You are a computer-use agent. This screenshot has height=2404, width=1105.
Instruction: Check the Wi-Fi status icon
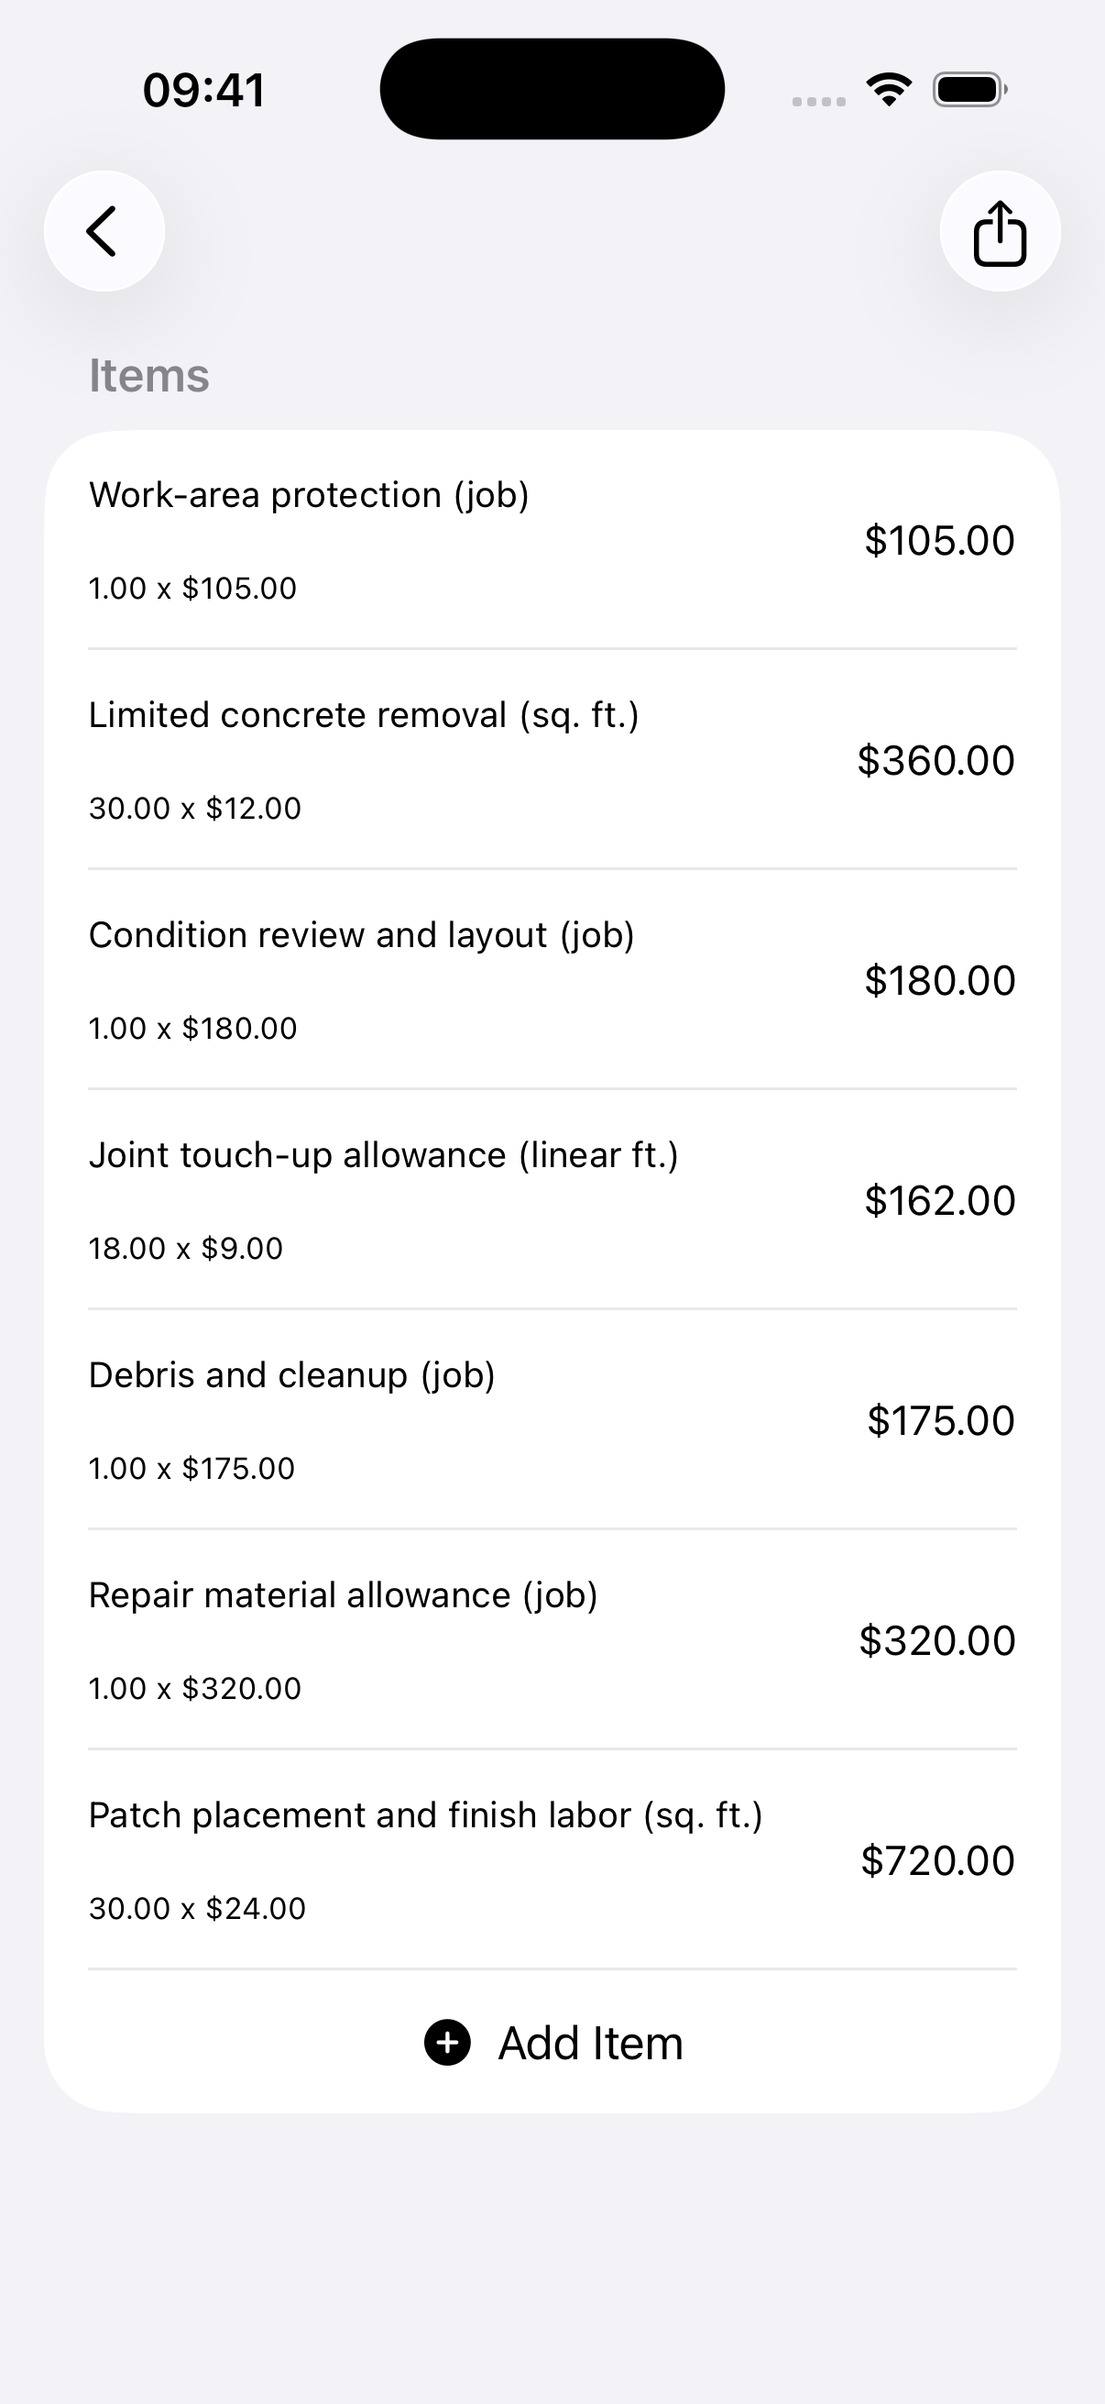point(889,89)
